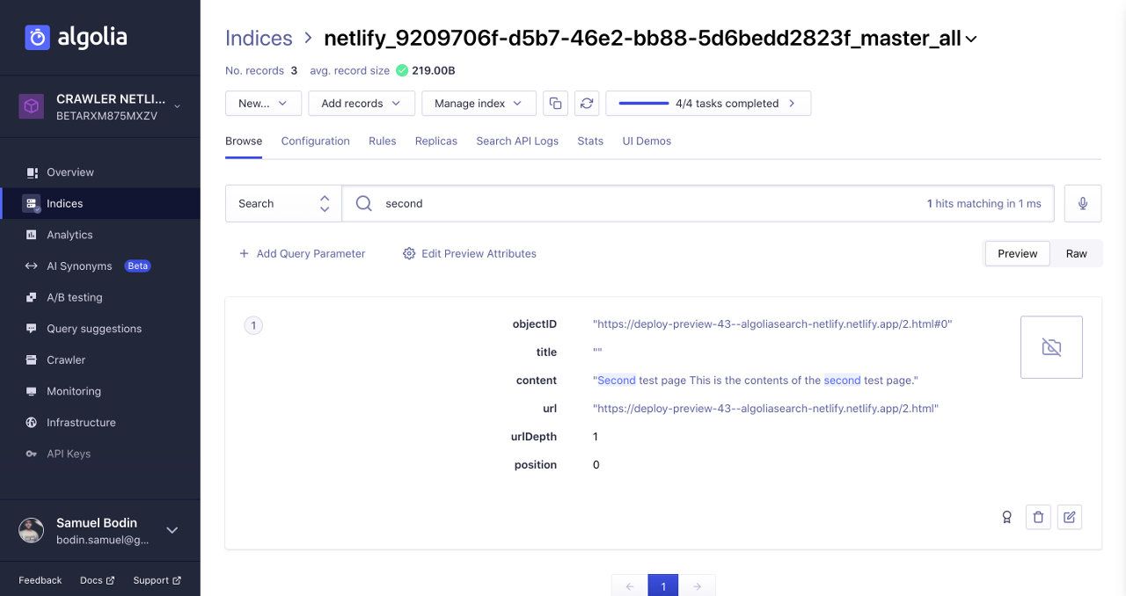
Task: Click the copy index icon in the toolbar
Action: point(555,103)
